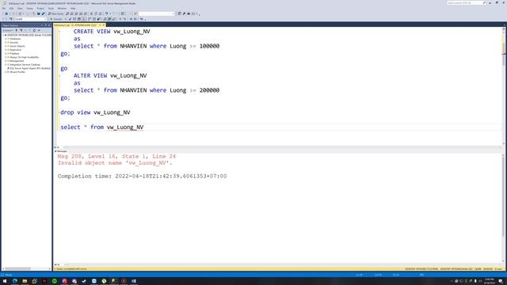
Task: Open the Tools menu
Action: pos(51,9)
